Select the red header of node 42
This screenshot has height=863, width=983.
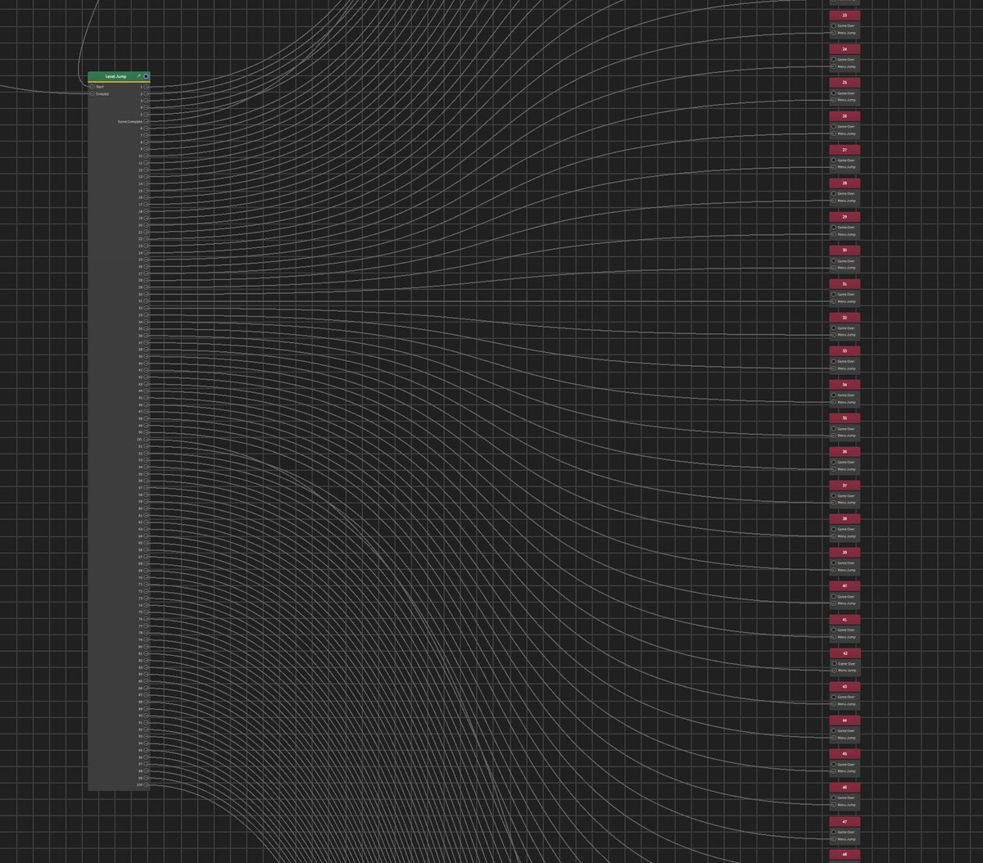click(x=845, y=653)
